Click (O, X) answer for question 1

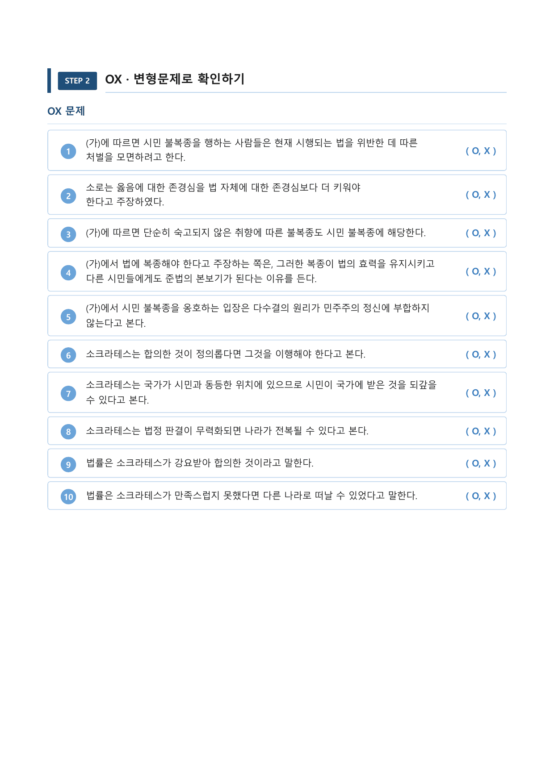pyautogui.click(x=481, y=151)
